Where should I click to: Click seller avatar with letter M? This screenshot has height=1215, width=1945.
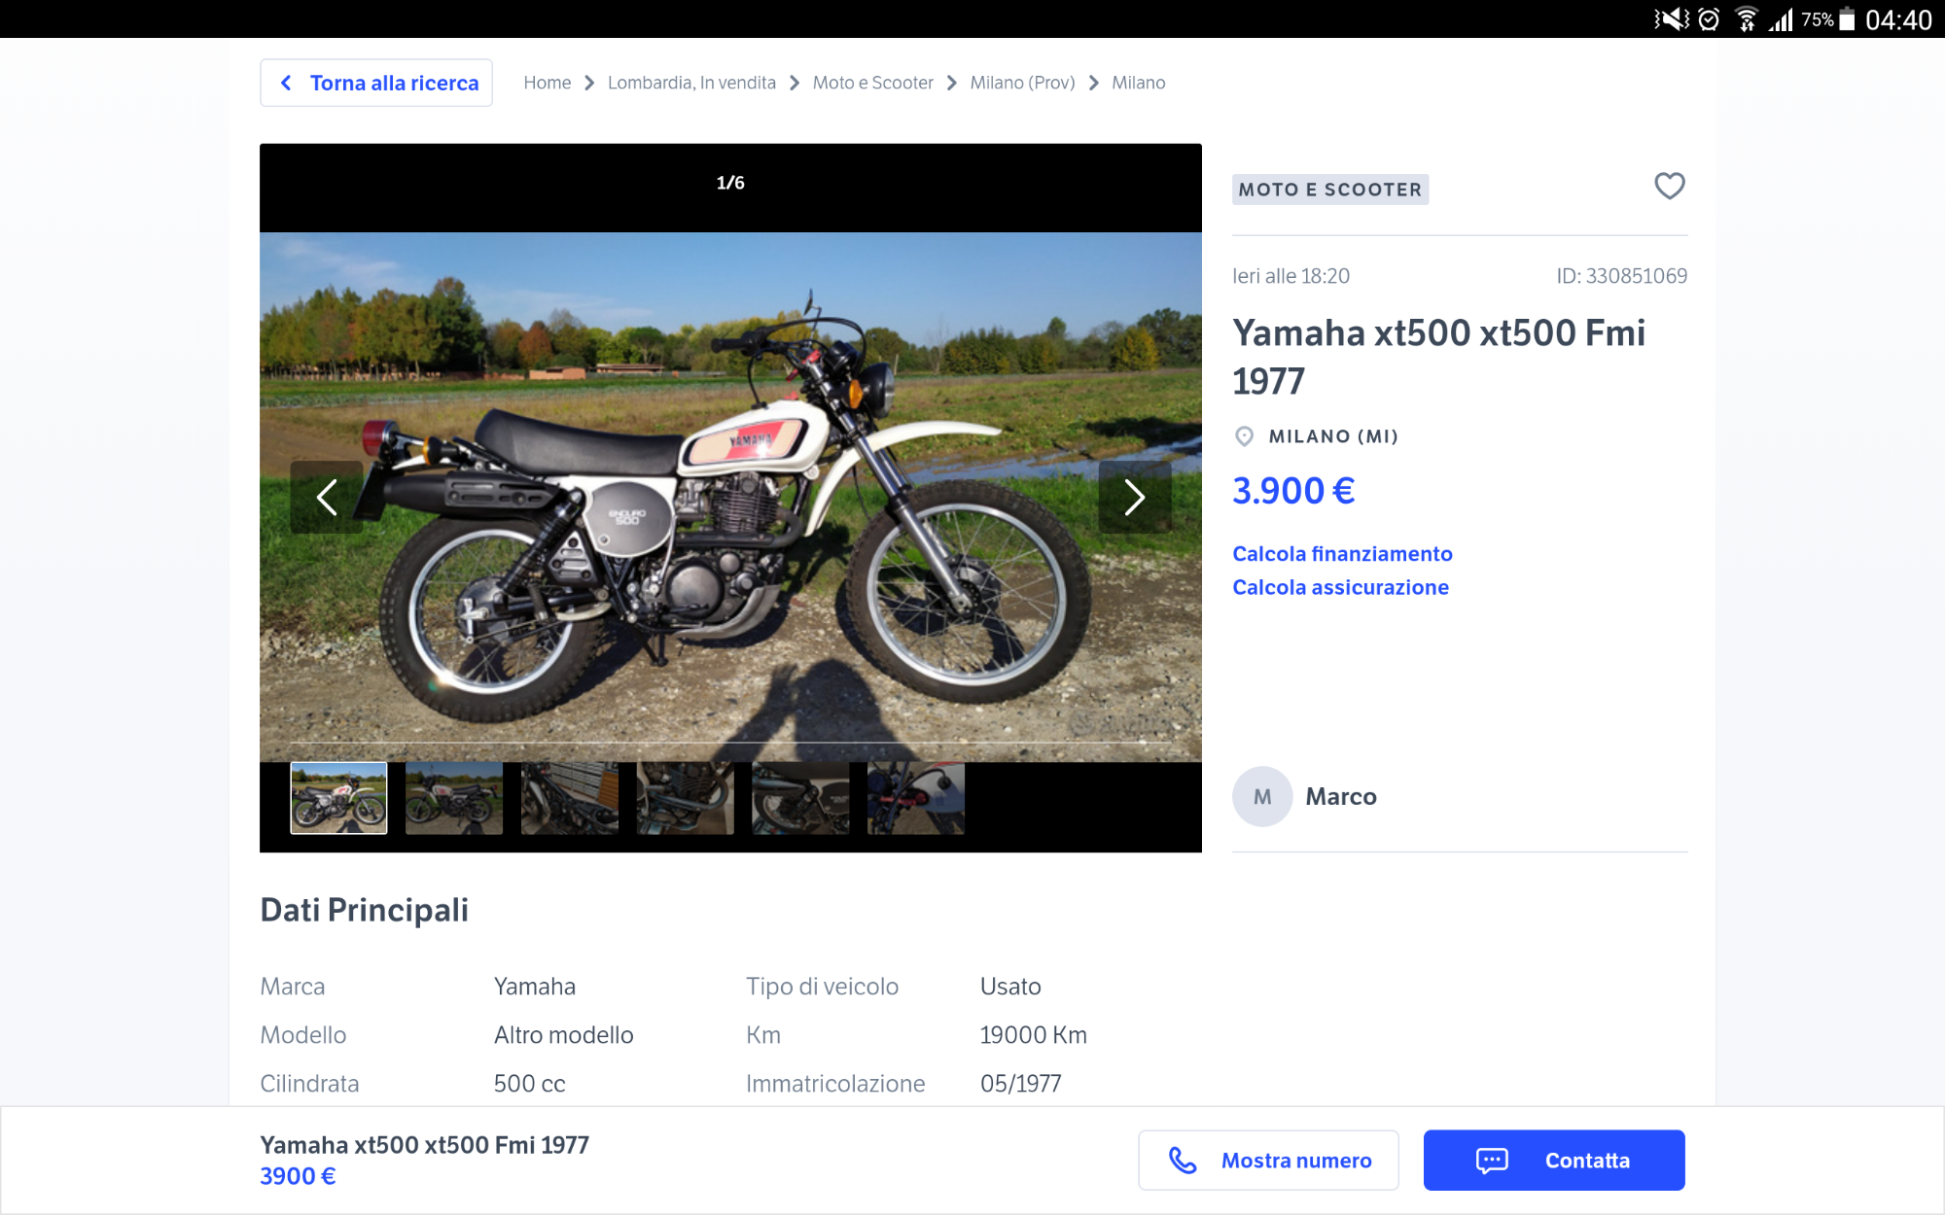(x=1261, y=796)
